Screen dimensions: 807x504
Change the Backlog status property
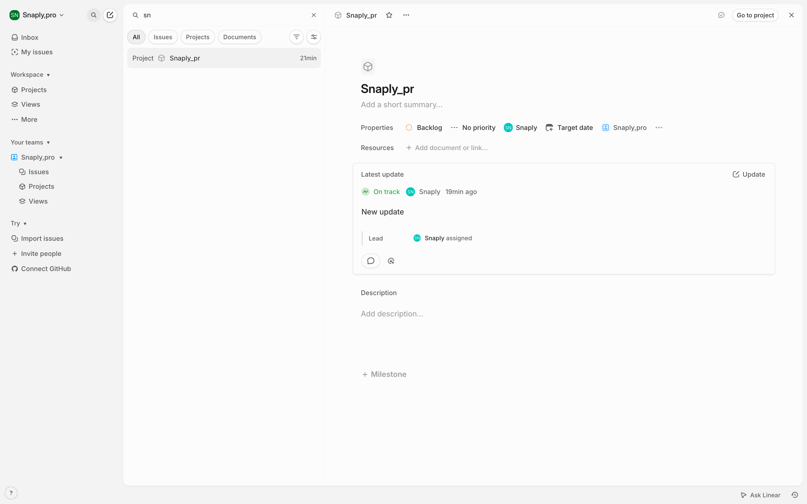423,128
